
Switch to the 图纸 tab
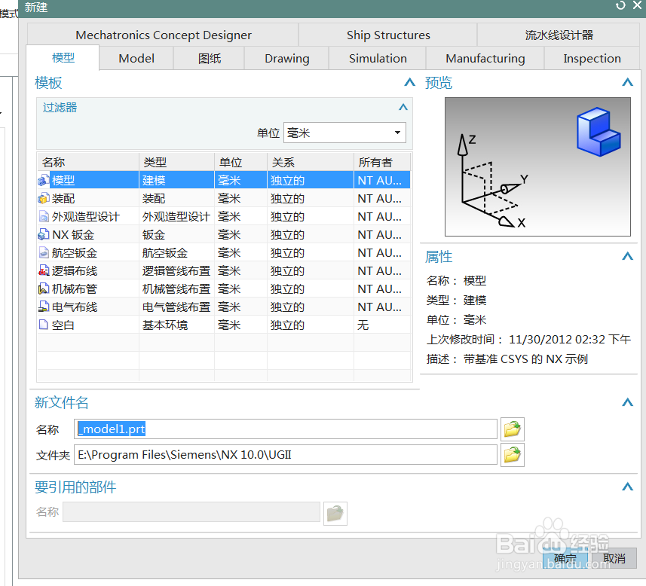209,59
